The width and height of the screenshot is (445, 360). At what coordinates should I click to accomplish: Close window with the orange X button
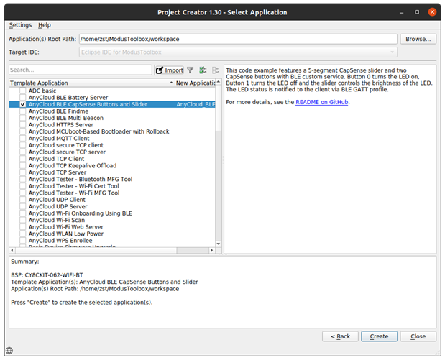click(x=432, y=12)
